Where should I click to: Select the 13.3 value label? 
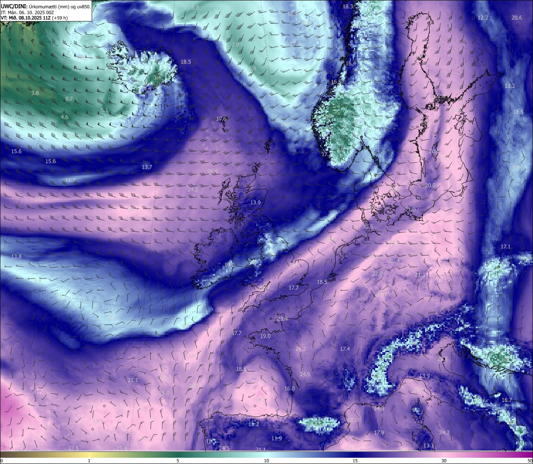pos(429,445)
